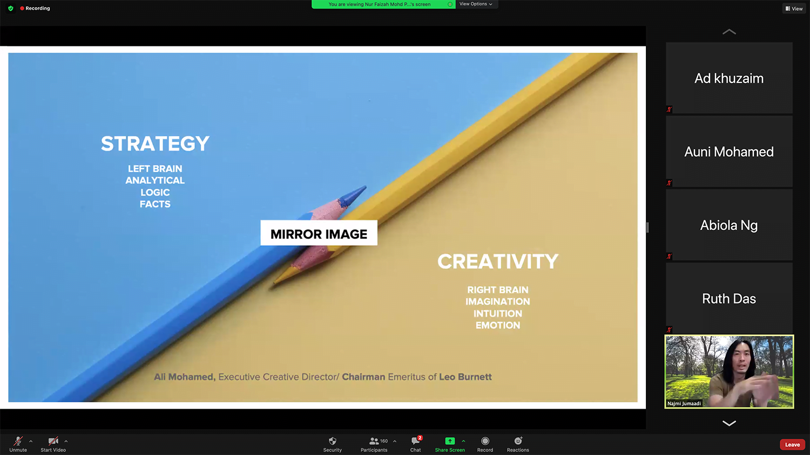
Task: Expand share options arrow beside Share Screen
Action: point(463,441)
